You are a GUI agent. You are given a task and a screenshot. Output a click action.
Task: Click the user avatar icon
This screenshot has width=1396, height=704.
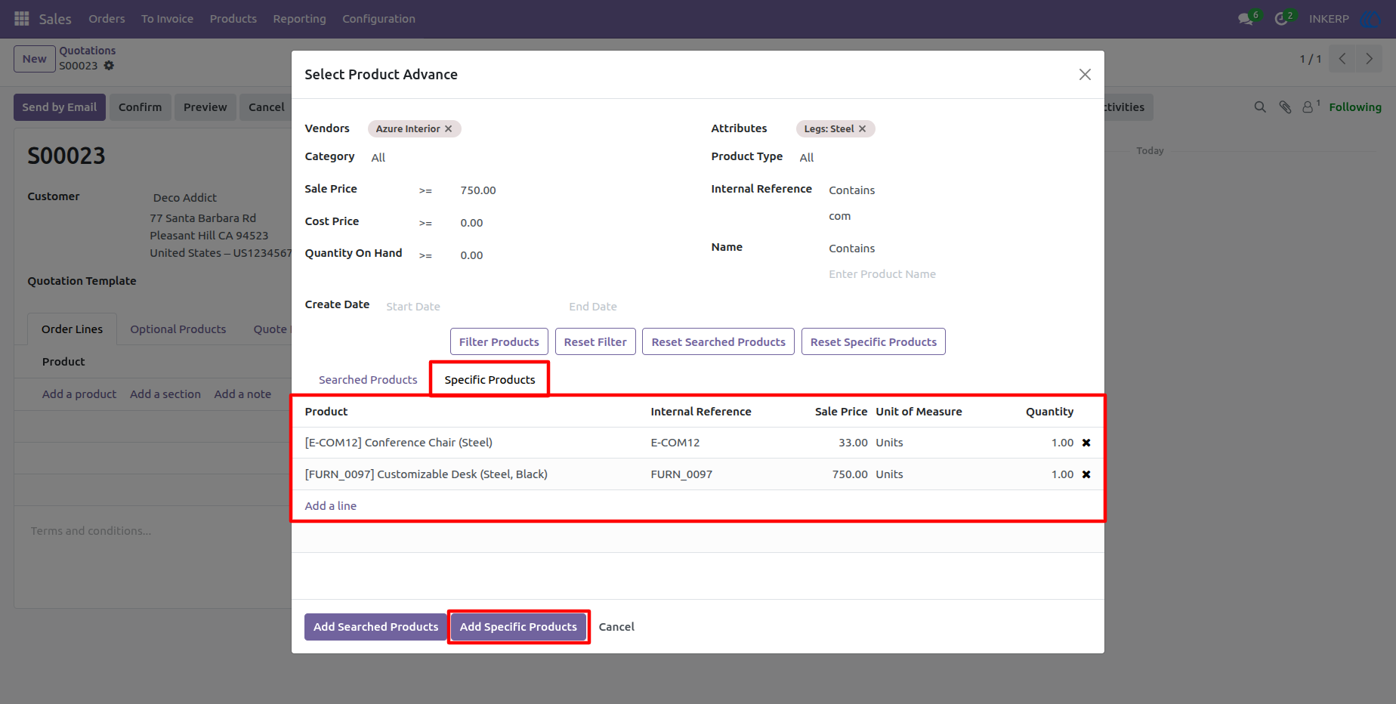coord(1369,19)
